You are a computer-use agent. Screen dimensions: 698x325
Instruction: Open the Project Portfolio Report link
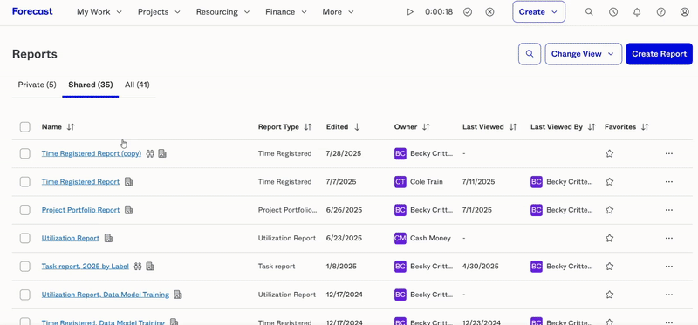point(80,210)
